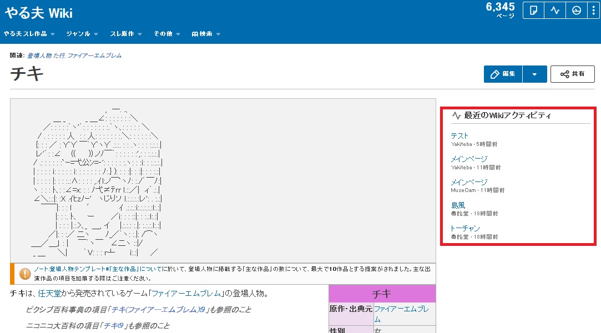Image resolution: width=601 pixels, height=333 pixels.
Task: Click the 共有 share button
Action: (572, 74)
